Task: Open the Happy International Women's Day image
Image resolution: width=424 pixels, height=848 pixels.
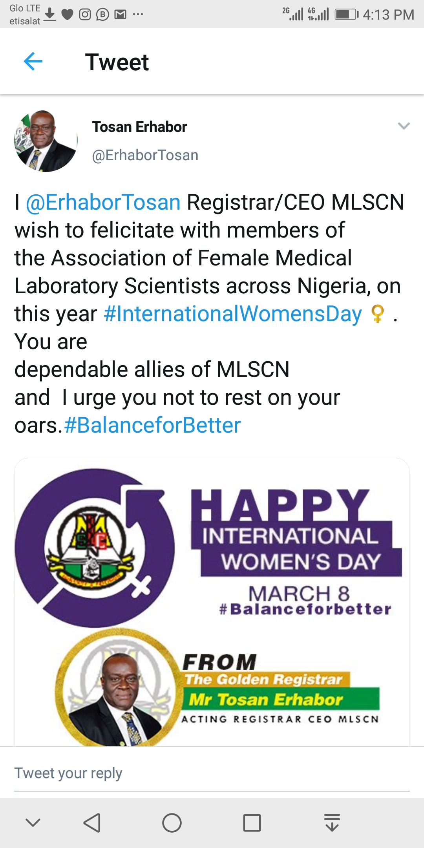Action: [x=212, y=602]
